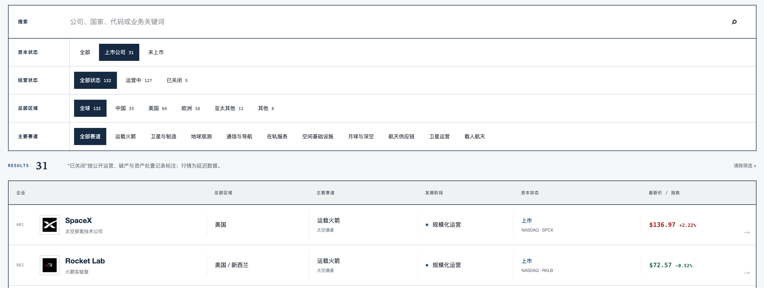This screenshot has height=288, width=764.
Task: Select the 全部状态 132 filter
Action: pyautogui.click(x=95, y=81)
